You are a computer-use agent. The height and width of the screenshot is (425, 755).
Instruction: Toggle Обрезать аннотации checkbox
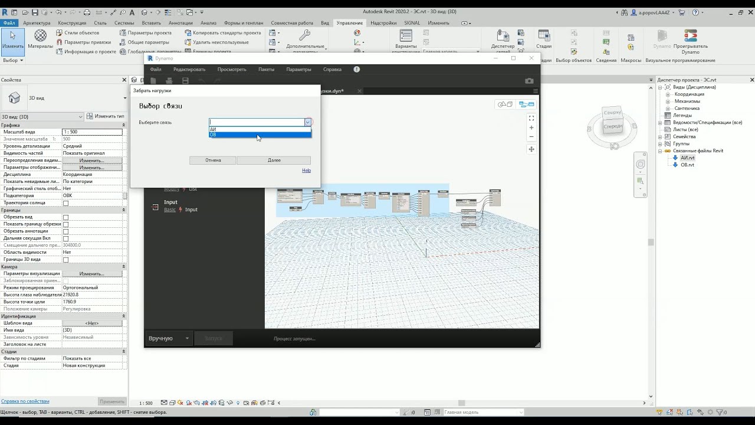point(65,231)
